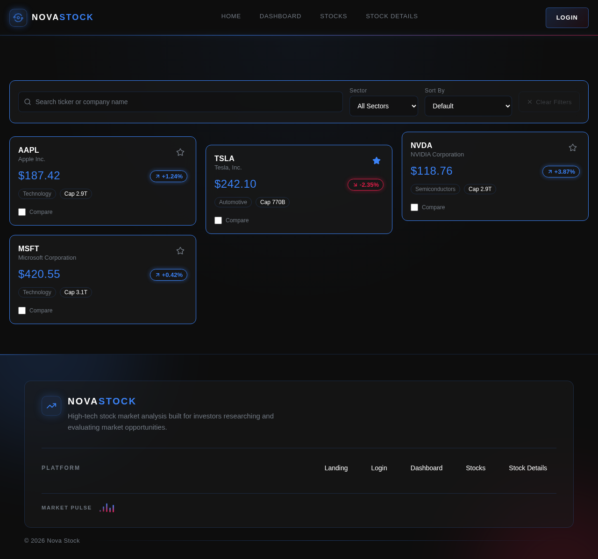Viewport: 598px width, 559px height.
Task: Click the $118.76 price on NVDA
Action: [x=432, y=171]
